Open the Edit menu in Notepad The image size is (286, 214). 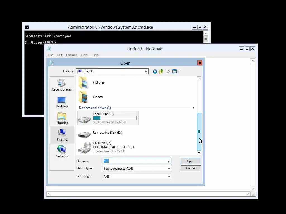tap(59, 55)
